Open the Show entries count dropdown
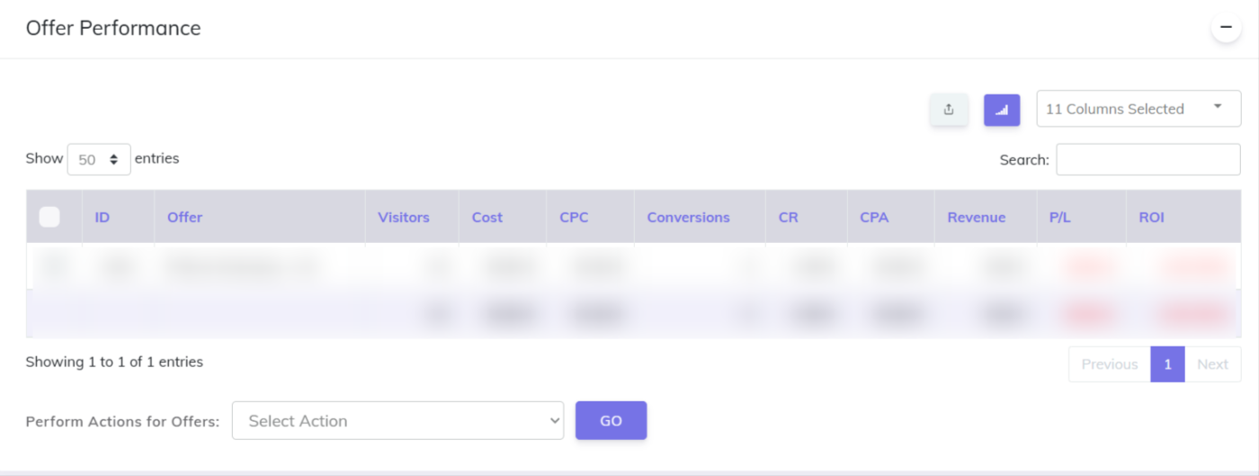 [x=99, y=159]
